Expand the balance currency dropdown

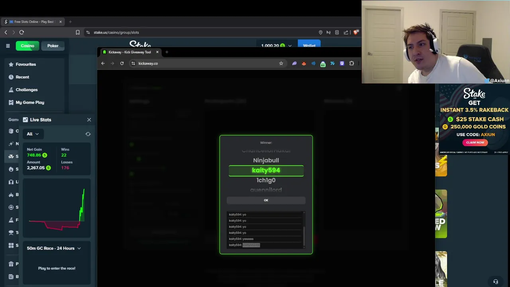290,46
